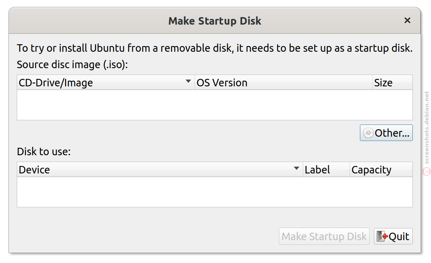Click the "Source disc image (.iso):" label
431x263 pixels.
[72, 65]
